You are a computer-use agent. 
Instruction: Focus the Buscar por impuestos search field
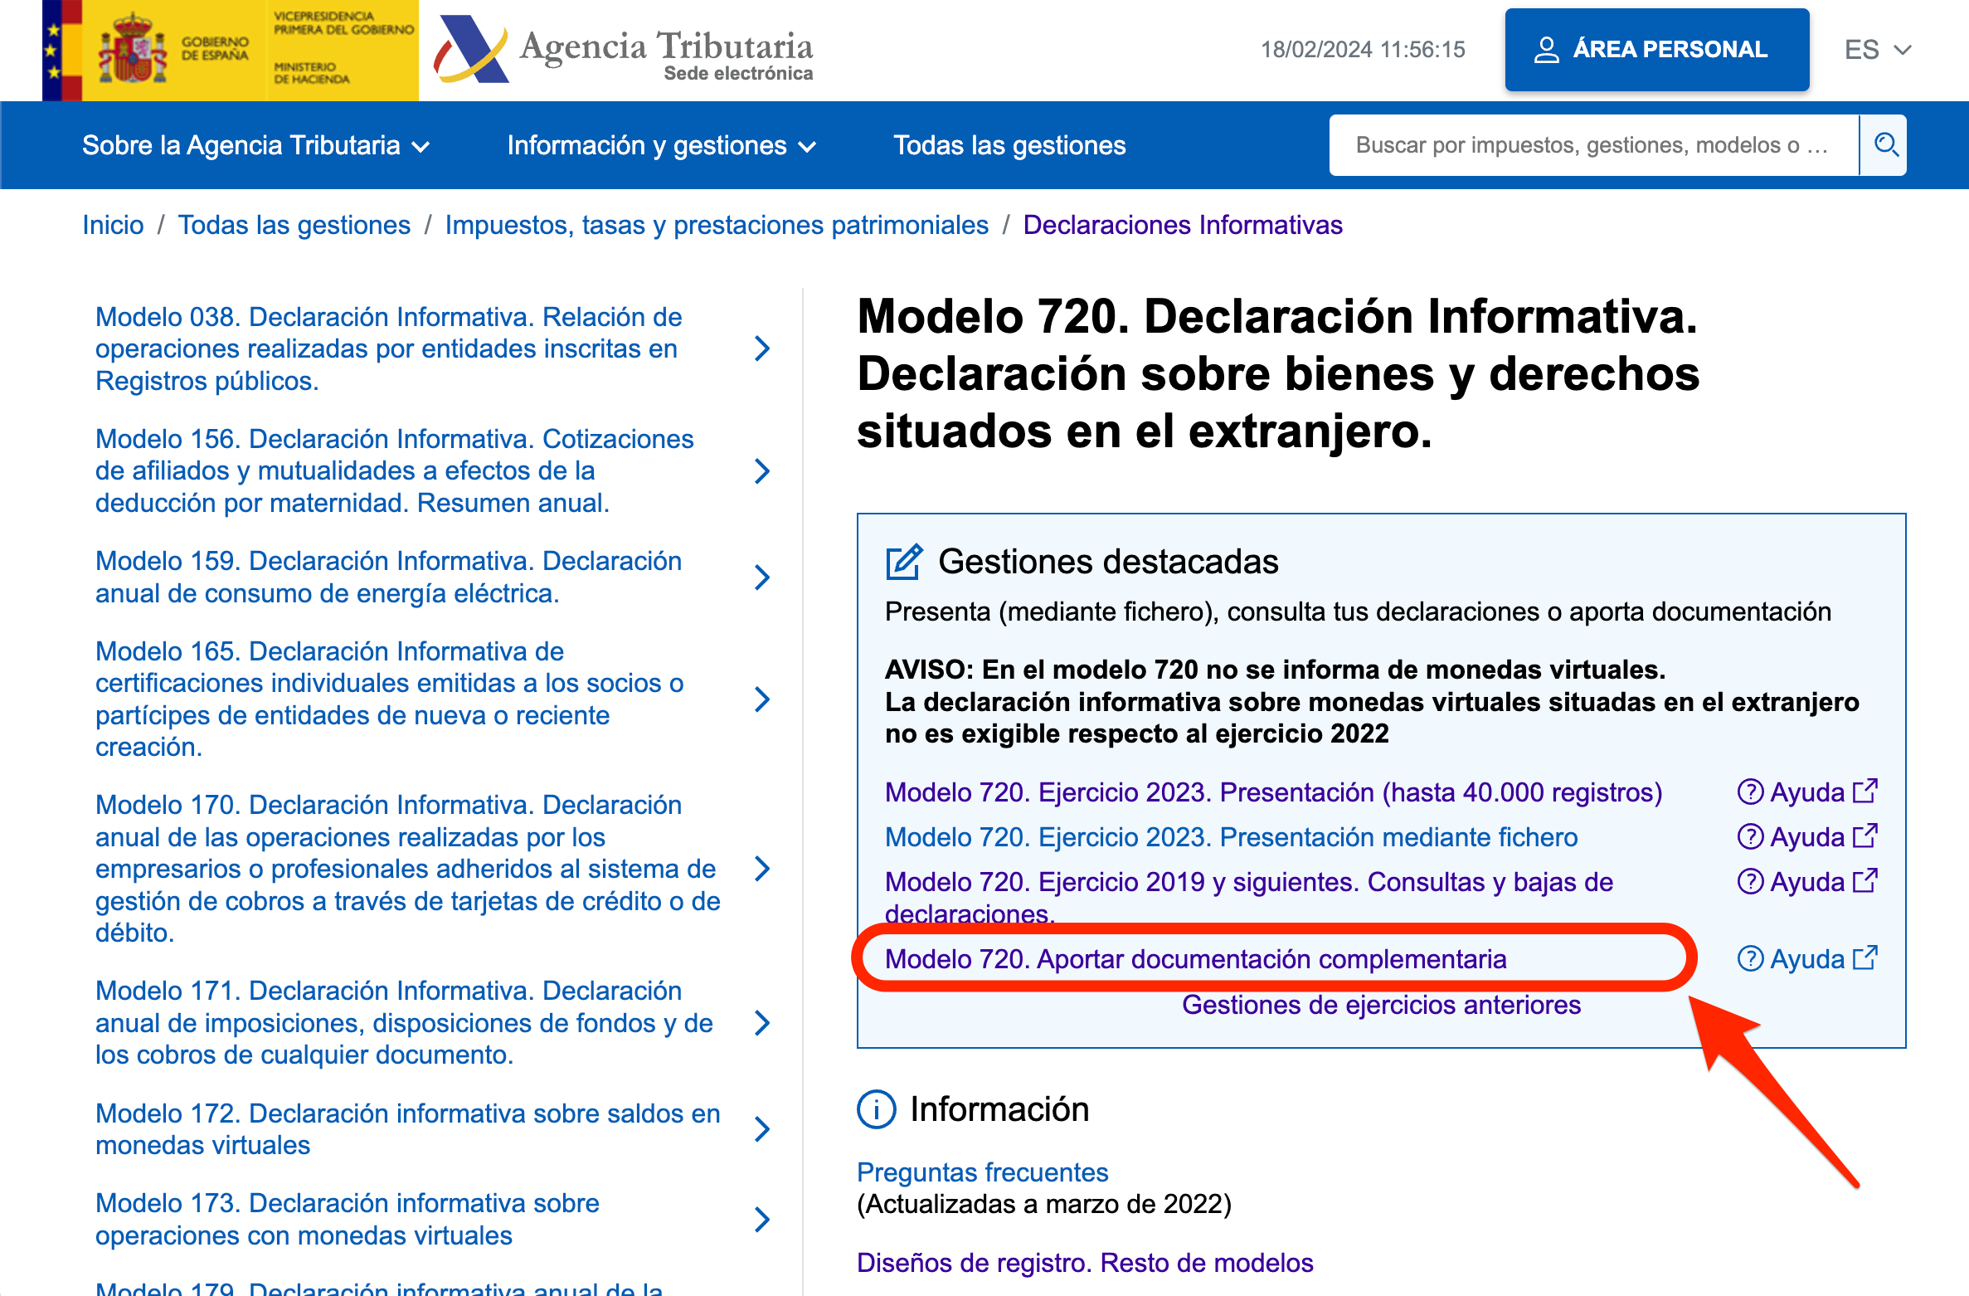pos(1594,145)
